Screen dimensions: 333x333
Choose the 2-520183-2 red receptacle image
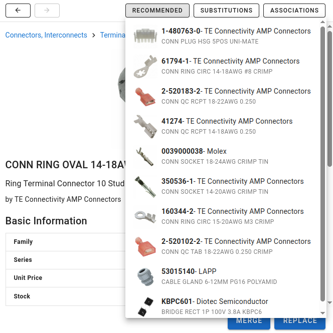(x=145, y=96)
